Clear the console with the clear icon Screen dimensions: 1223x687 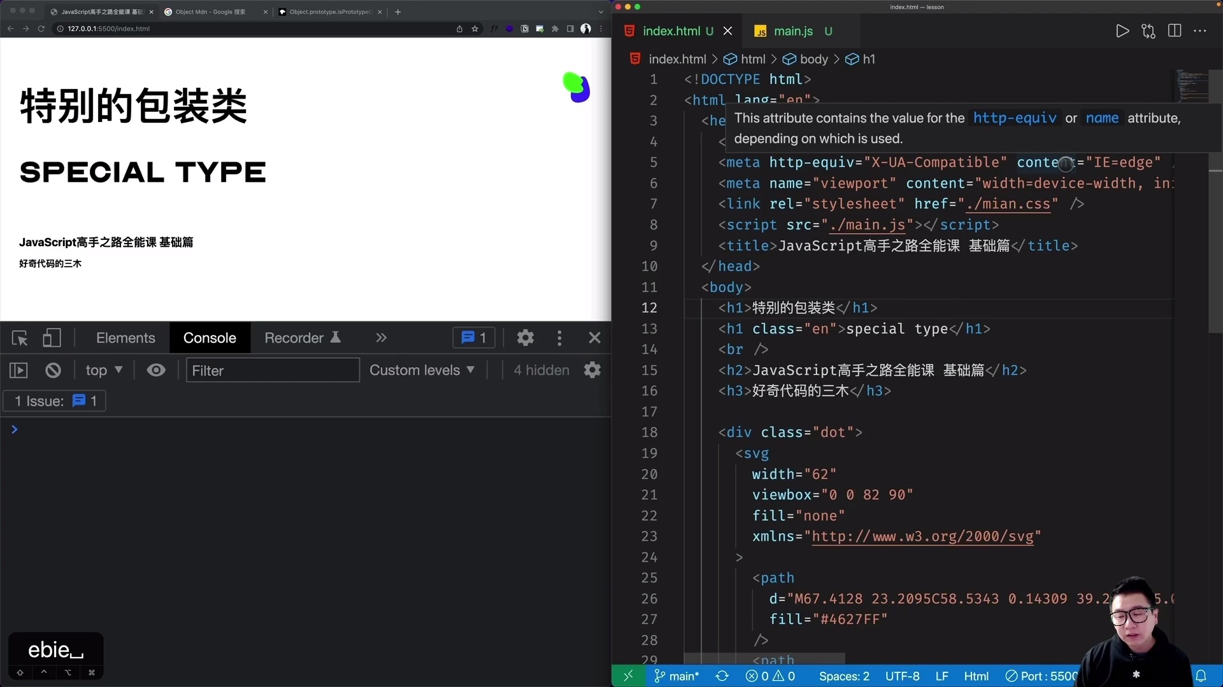coord(53,370)
